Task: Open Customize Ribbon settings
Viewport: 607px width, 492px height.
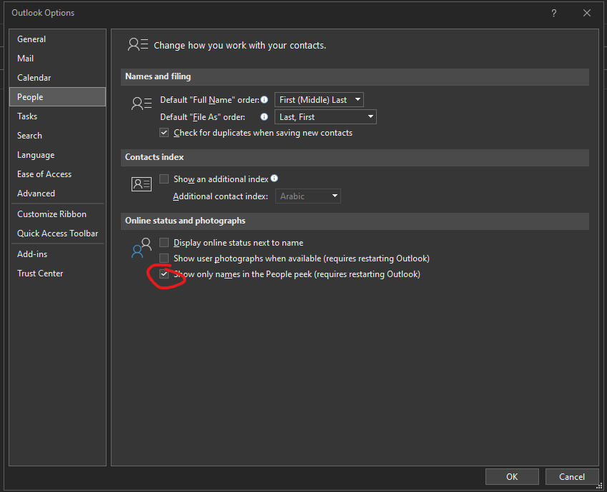Action: (57, 214)
